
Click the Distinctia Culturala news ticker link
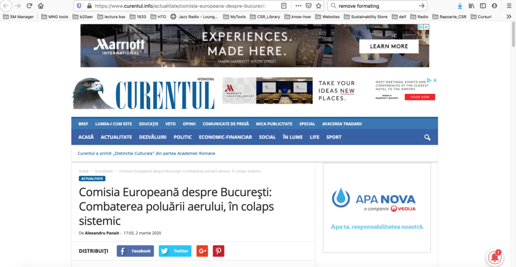[x=147, y=153]
